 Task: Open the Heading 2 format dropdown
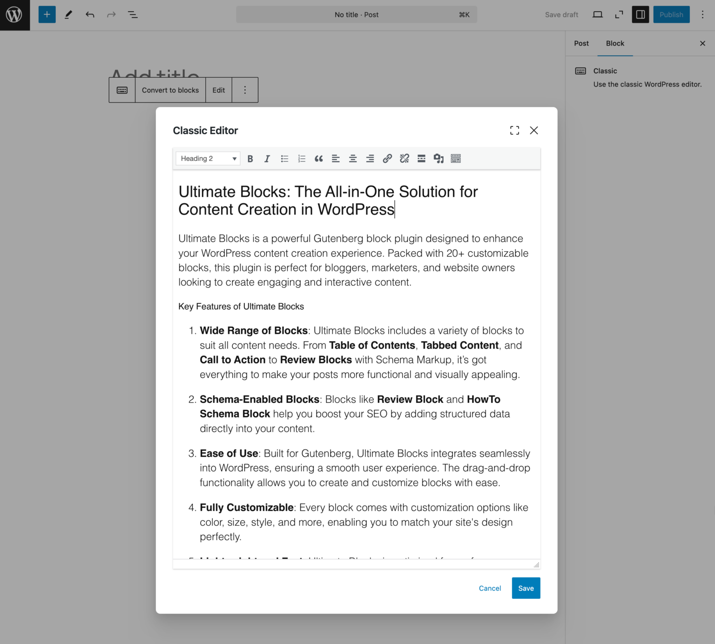[208, 159]
